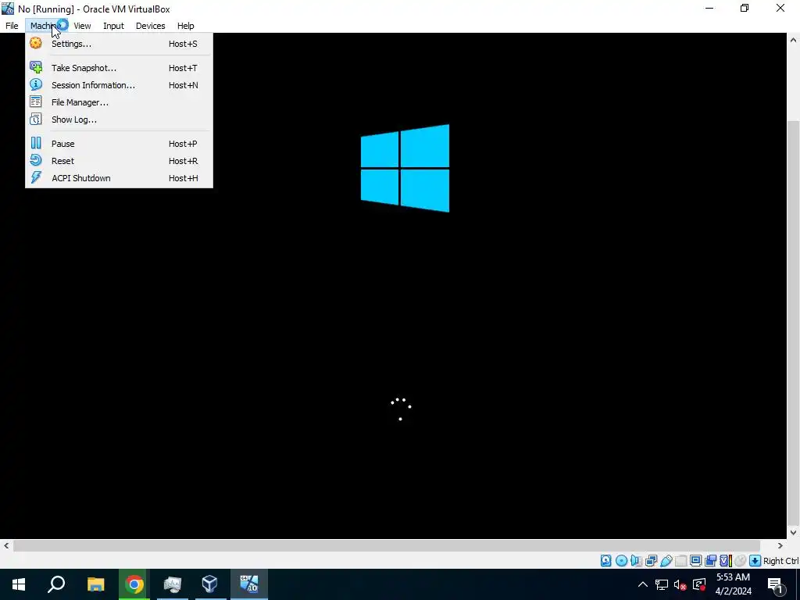Open VirtualBox Manager taskbar icon
Image resolution: width=800 pixels, height=600 pixels.
click(x=209, y=584)
